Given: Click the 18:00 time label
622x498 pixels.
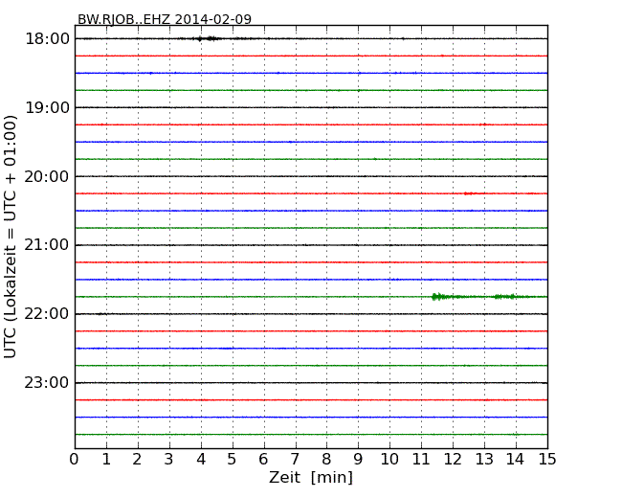Looking at the screenshot, I should coord(47,39).
